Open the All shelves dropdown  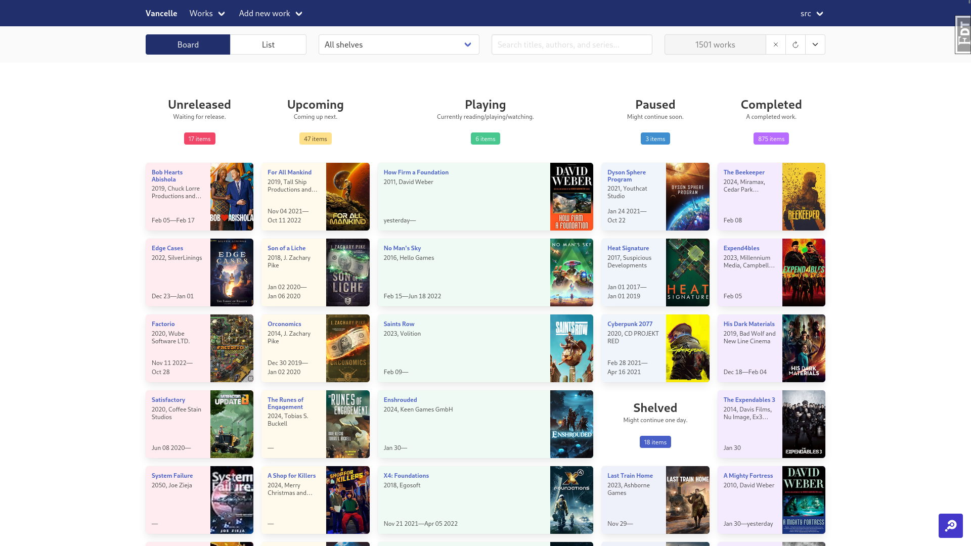pyautogui.click(x=399, y=44)
